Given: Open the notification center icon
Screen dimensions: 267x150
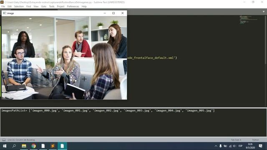Looking at the screenshot, I should (260, 146).
